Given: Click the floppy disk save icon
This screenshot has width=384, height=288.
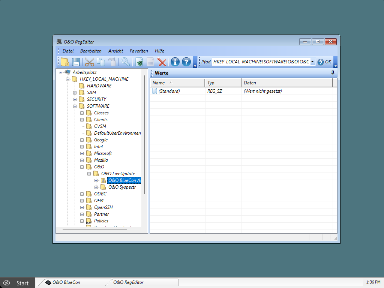Looking at the screenshot, I should (76, 62).
